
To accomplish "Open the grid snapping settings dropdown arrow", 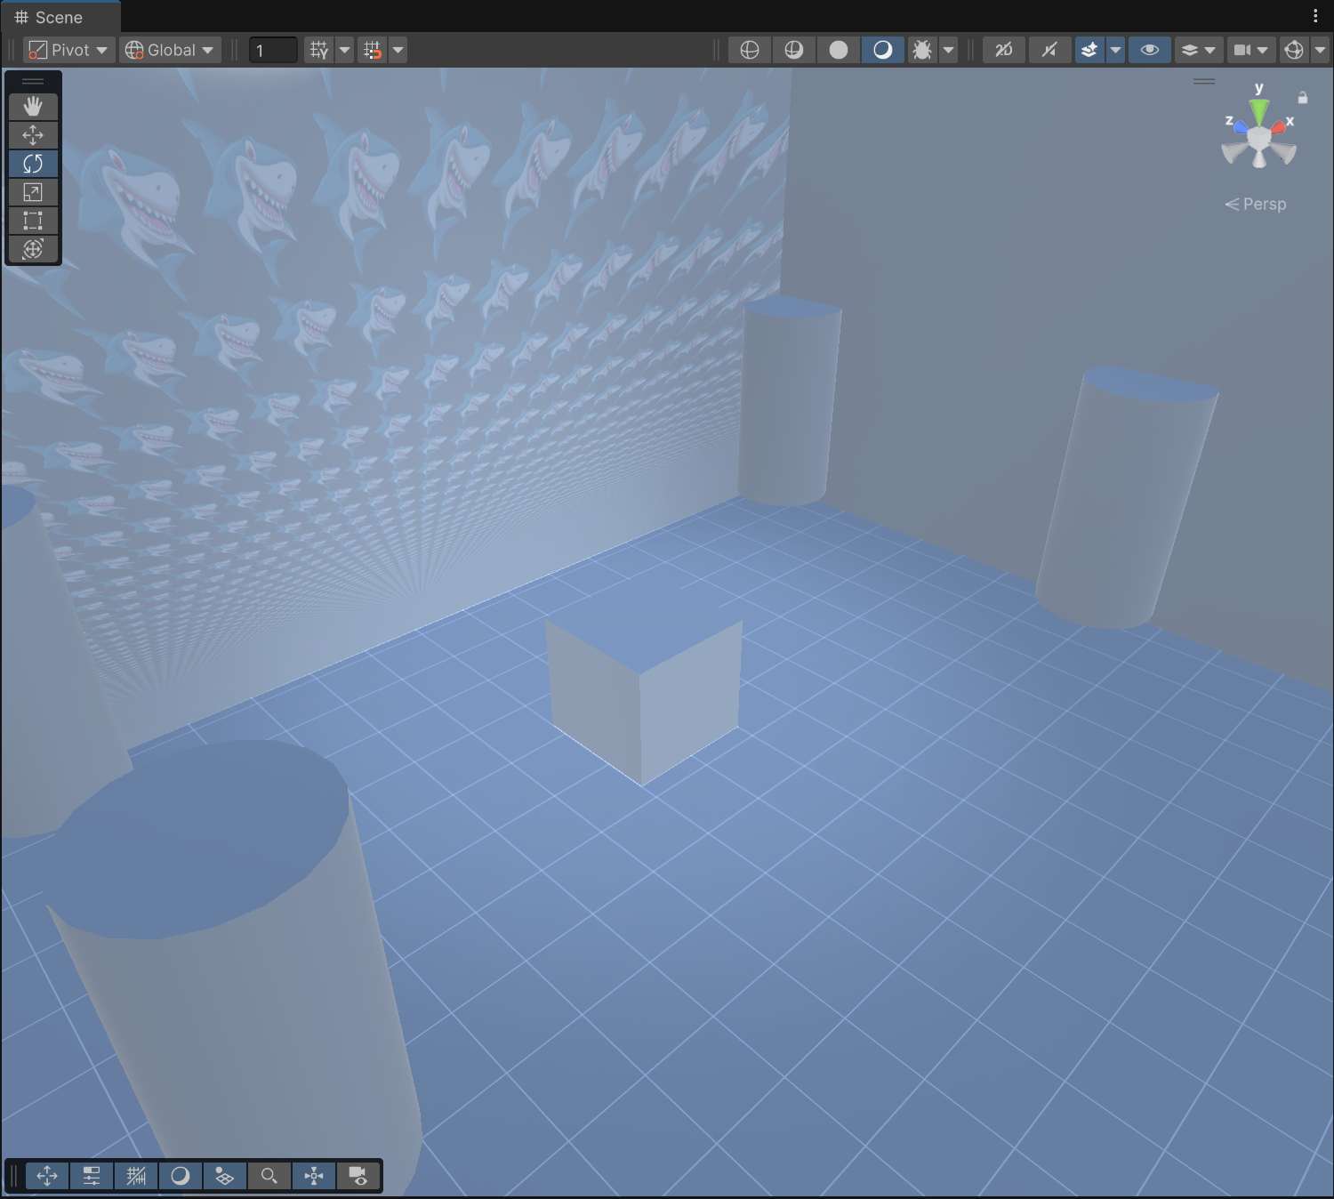I will pos(398,50).
